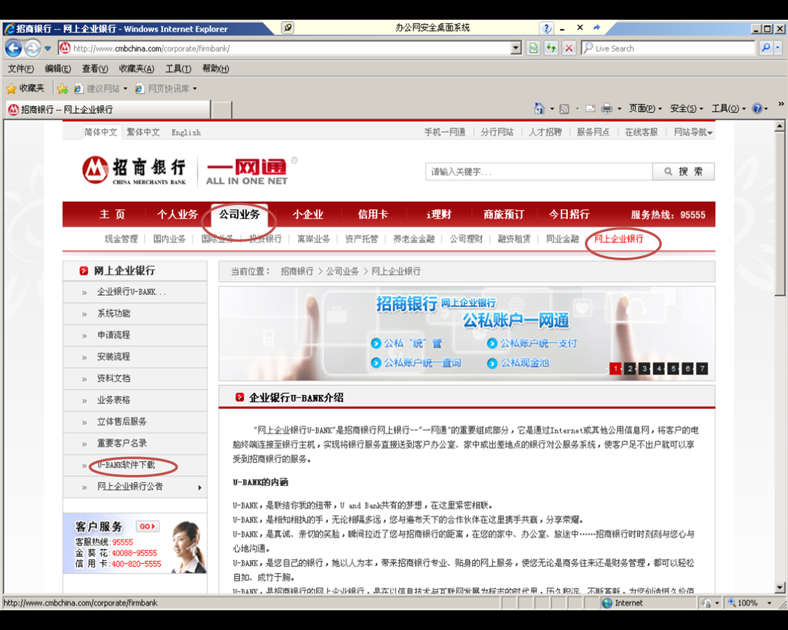The width and height of the screenshot is (788, 630).
Task: Open 申请流程 in the sidebar
Action: coord(114,335)
